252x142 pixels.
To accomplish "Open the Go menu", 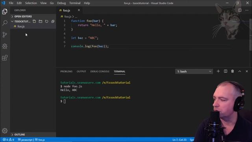I will 52,3.
